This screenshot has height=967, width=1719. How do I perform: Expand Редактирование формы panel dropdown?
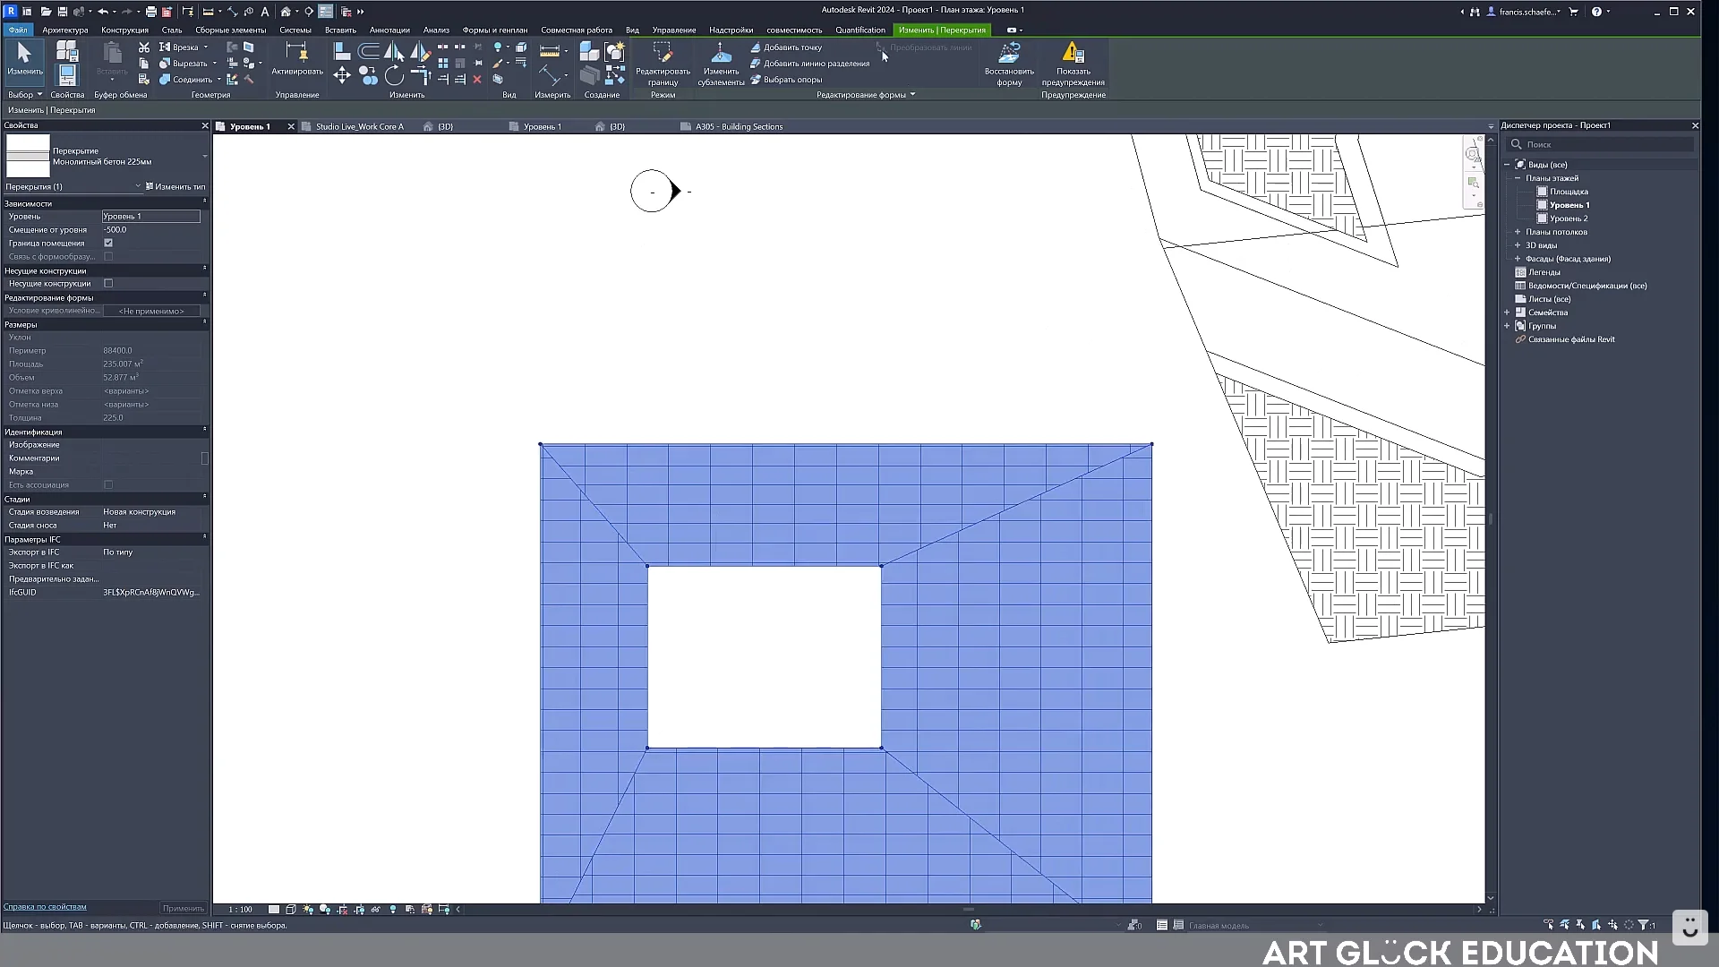(912, 95)
